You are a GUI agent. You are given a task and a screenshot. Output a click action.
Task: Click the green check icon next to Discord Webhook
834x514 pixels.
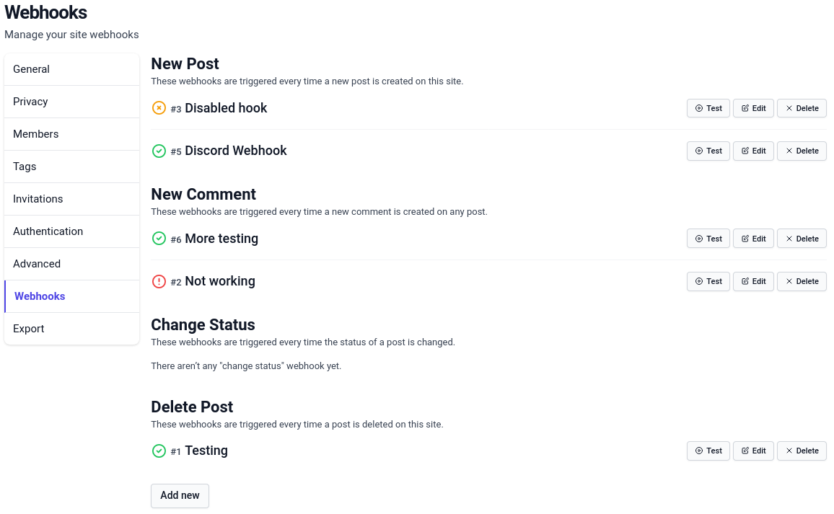tap(159, 151)
